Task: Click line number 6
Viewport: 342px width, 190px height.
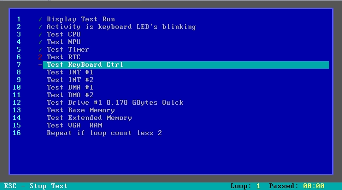Action: point(19,57)
